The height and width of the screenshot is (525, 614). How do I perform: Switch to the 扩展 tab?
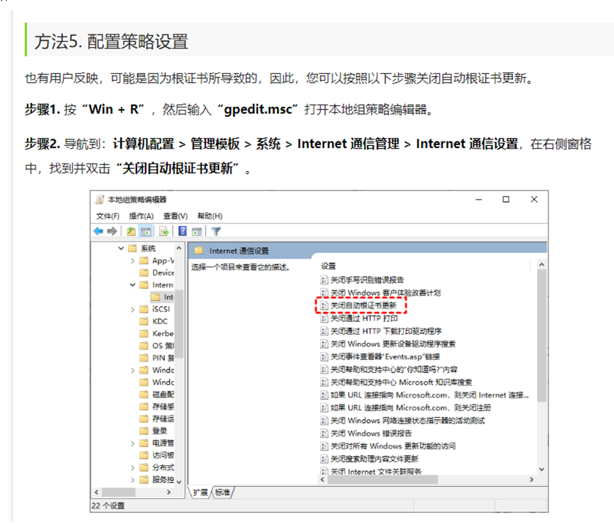(x=201, y=493)
